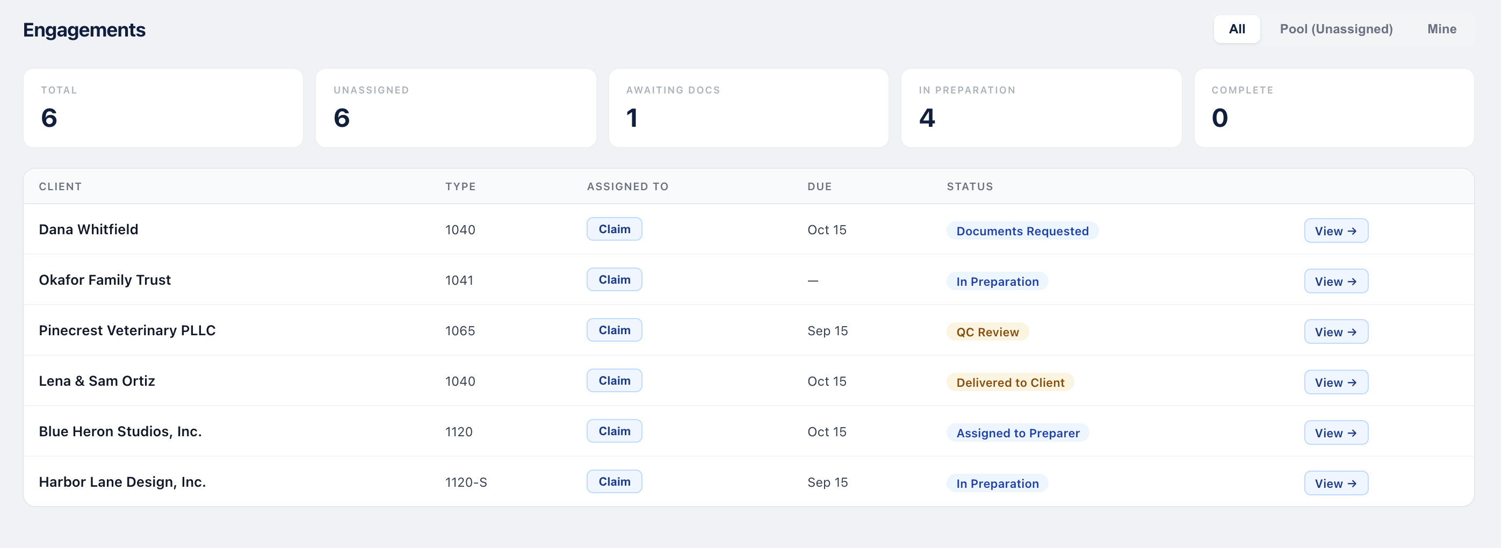Click Pinecrest Veterinary's Sep 15 due date
The image size is (1502, 548).
click(x=827, y=331)
